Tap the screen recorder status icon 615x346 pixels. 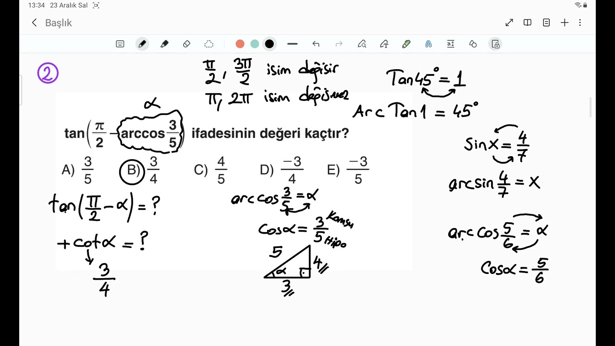[x=96, y=5]
